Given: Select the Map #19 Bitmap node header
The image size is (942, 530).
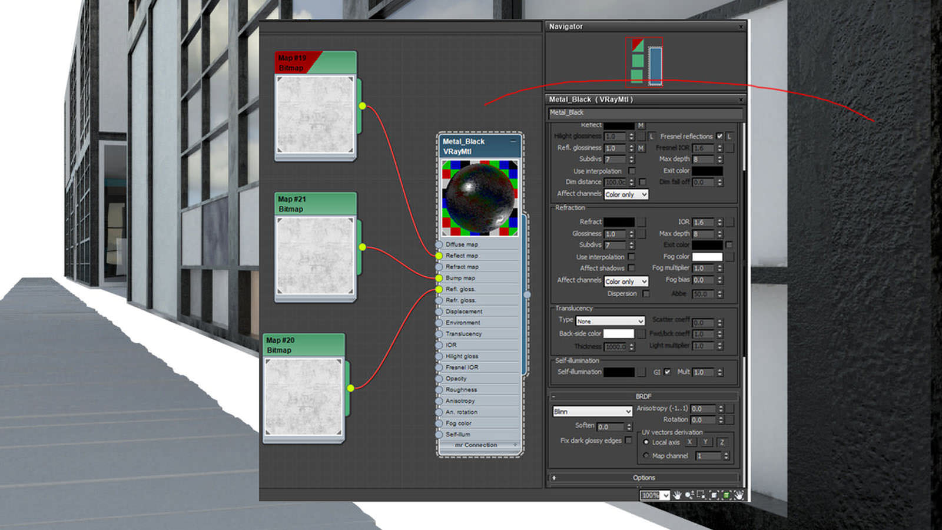Looking at the screenshot, I should 316,63.
